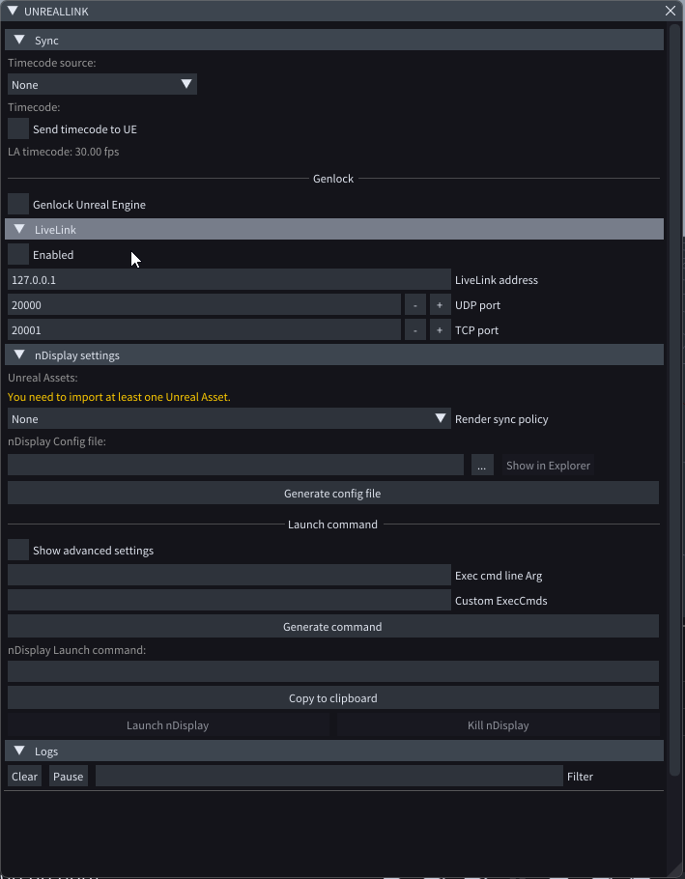Collapse the LiveLink section header

(19, 230)
